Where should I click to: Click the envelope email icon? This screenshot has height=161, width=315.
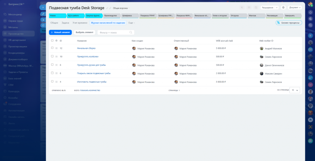click(249, 8)
